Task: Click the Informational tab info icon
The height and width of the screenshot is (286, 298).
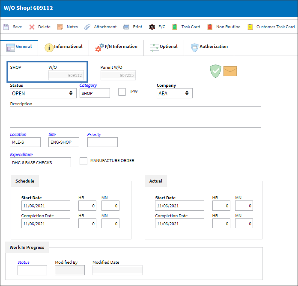Action: point(49,47)
